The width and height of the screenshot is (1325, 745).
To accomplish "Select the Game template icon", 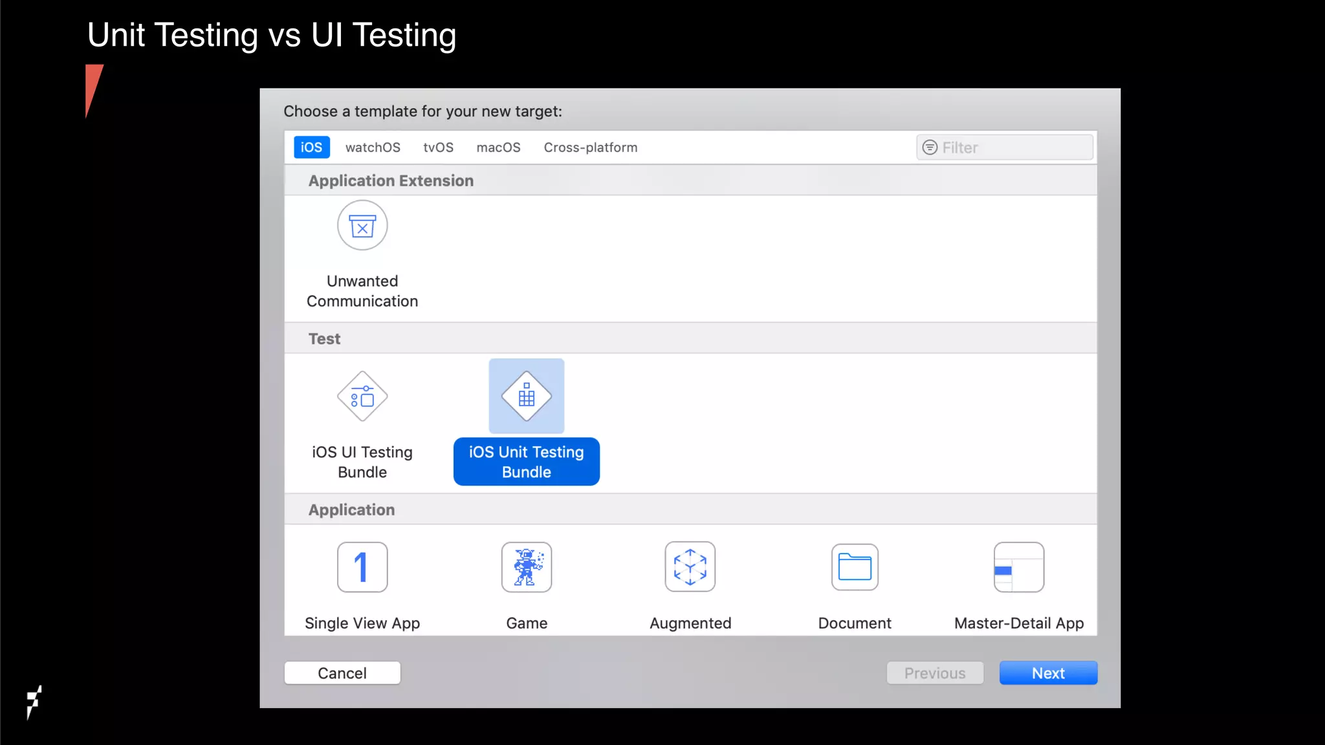I will (x=526, y=567).
